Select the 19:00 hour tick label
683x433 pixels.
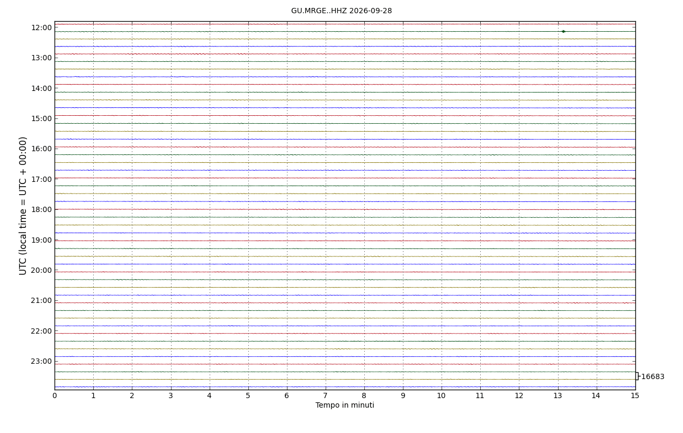(42, 240)
